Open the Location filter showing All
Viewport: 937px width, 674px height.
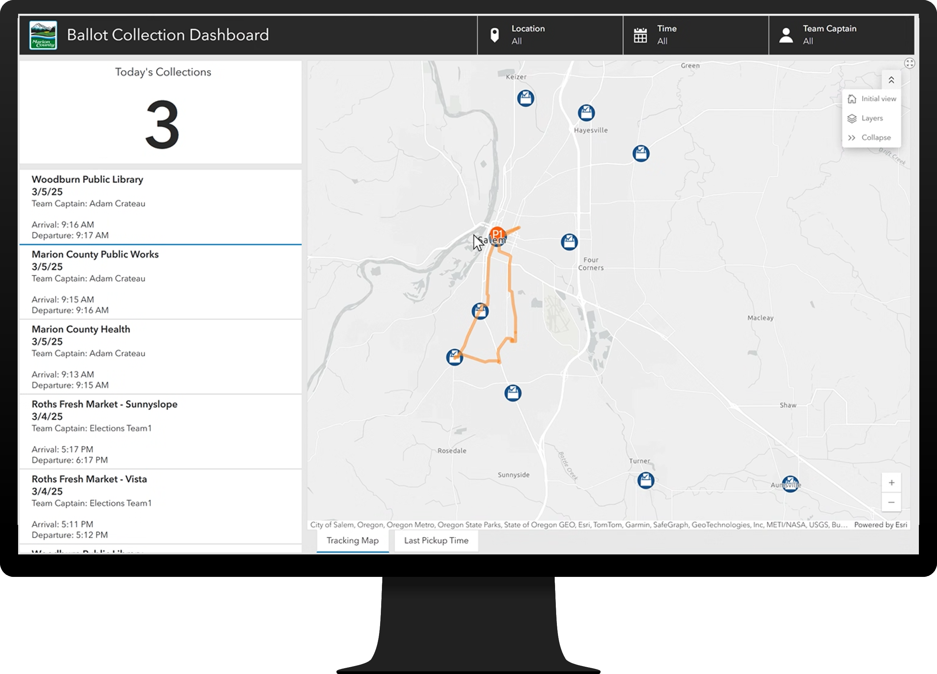(x=549, y=35)
